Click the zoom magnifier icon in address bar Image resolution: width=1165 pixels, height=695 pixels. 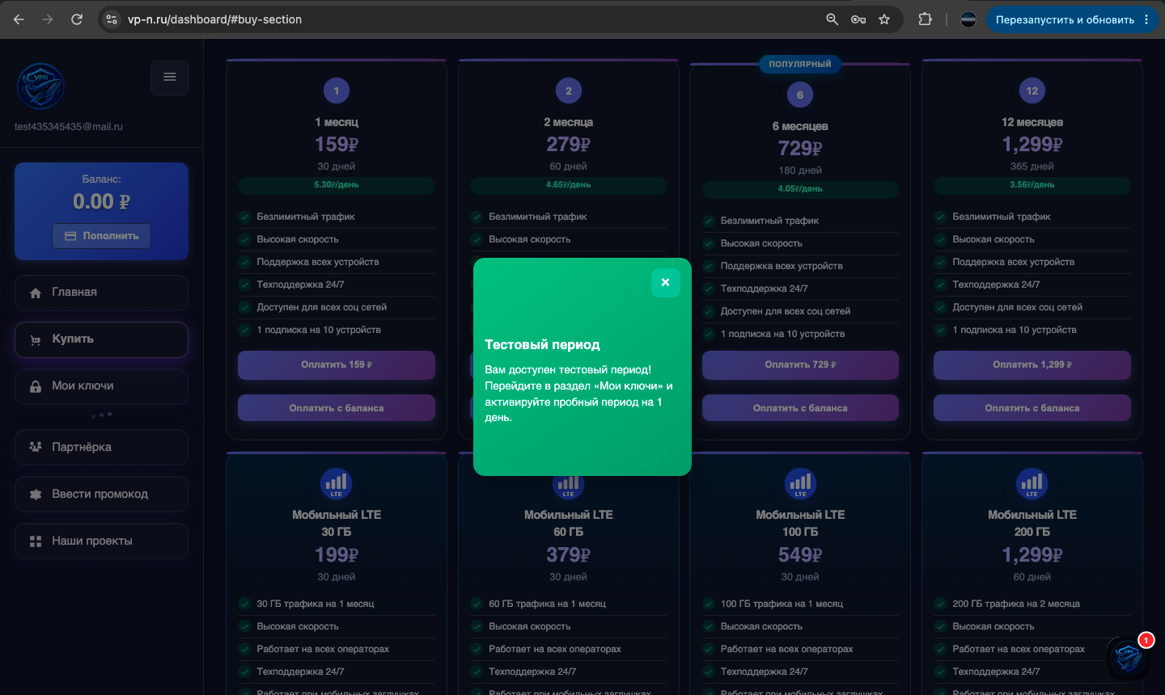[832, 19]
